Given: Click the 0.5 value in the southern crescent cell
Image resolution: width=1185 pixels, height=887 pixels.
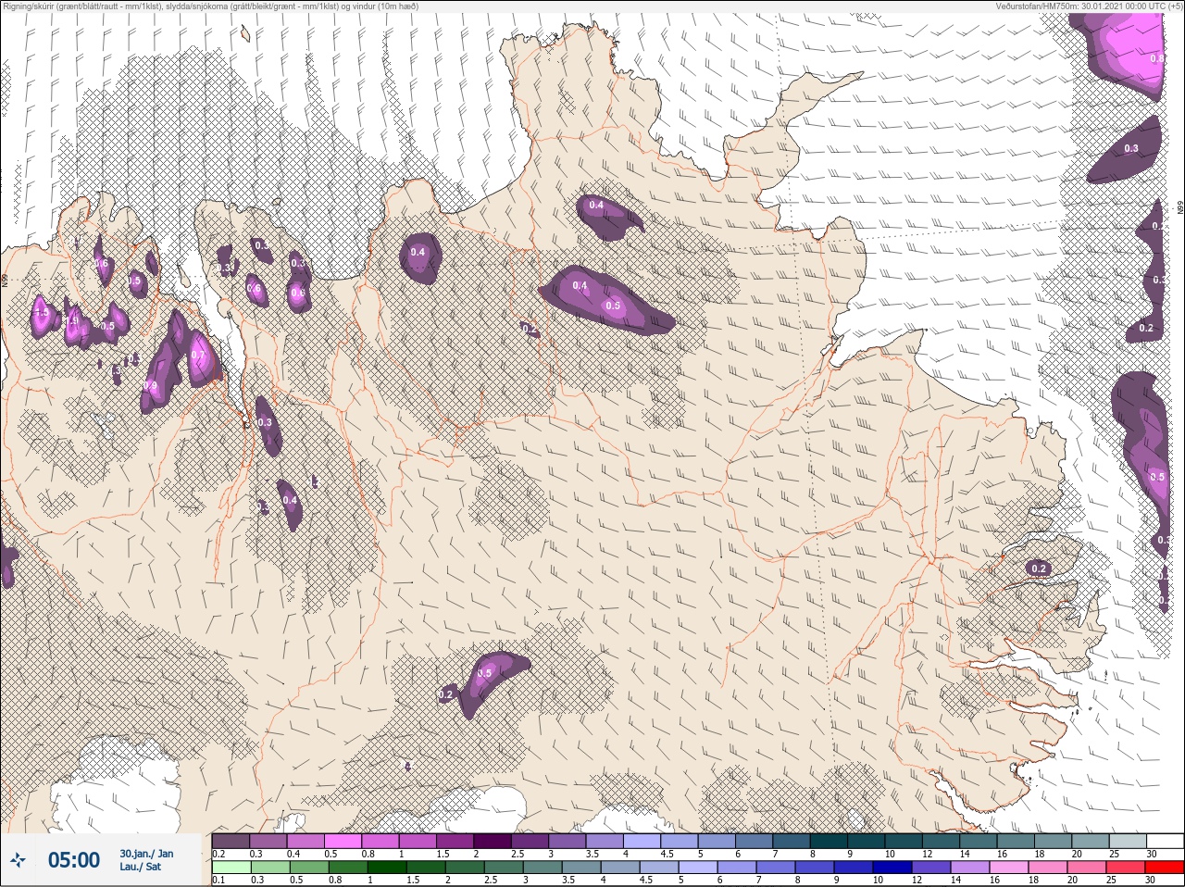Looking at the screenshot, I should point(484,673).
